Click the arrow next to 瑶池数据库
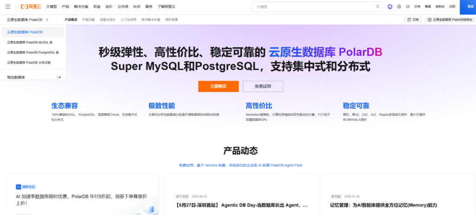Image resolution: width=476 pixels, height=215 pixels. pos(59,78)
